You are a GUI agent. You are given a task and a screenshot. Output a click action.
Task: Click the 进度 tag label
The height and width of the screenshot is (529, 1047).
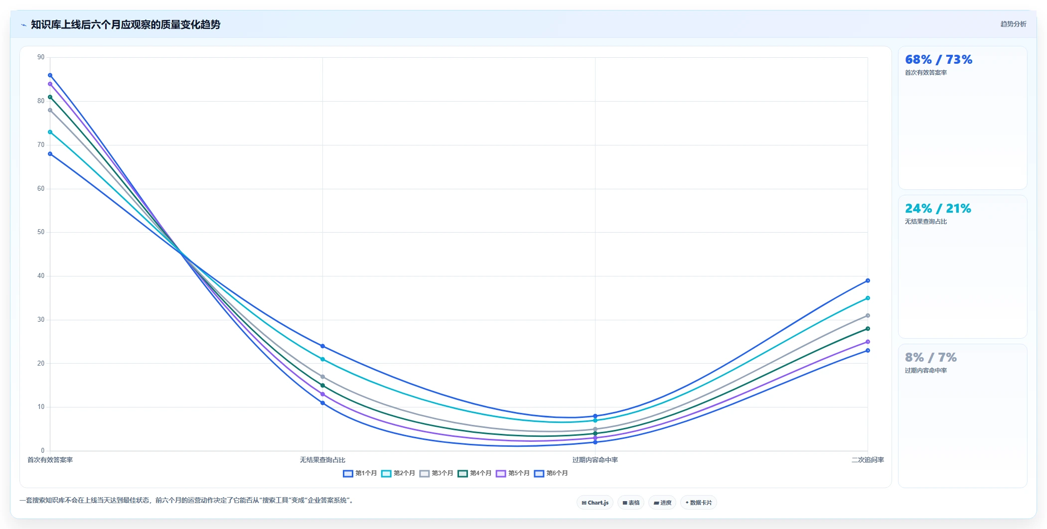click(x=666, y=503)
